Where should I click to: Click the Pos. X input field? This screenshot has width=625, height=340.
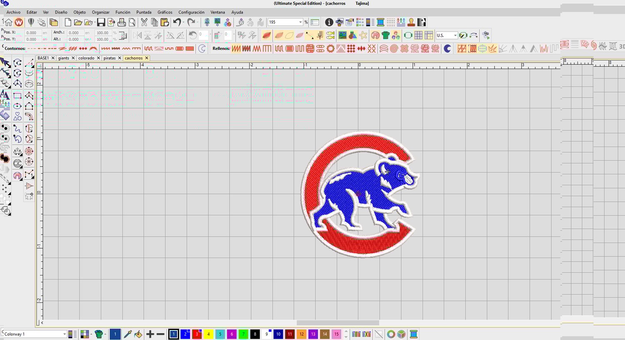coord(32,32)
